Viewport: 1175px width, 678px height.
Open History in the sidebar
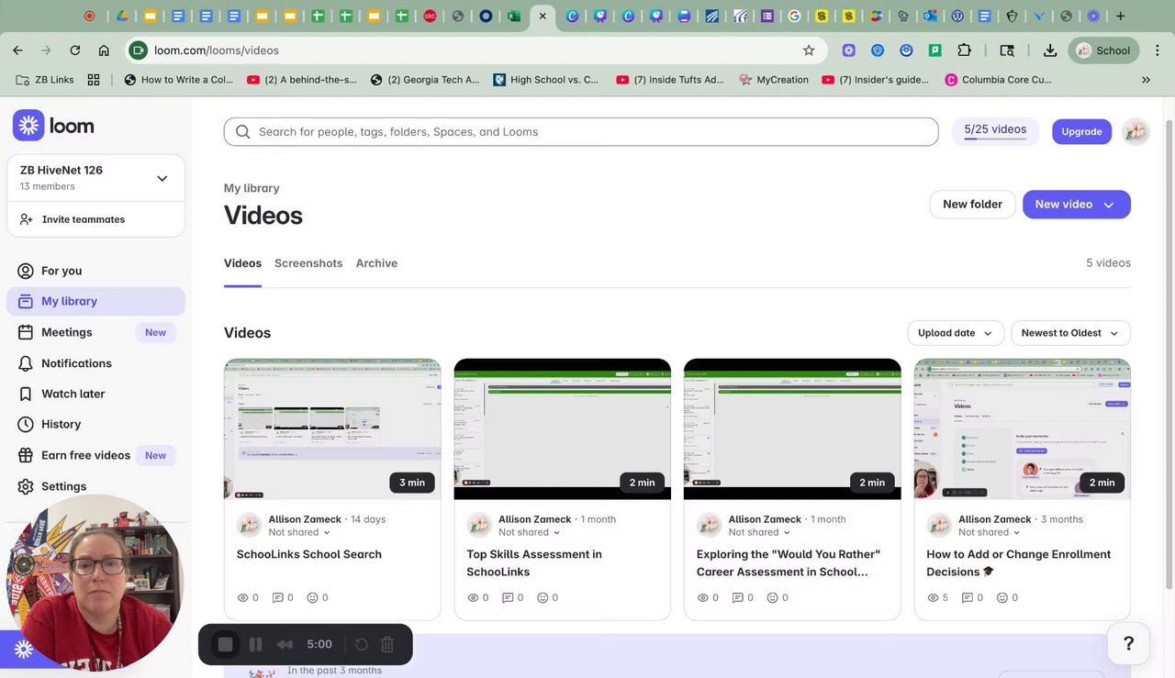point(61,424)
